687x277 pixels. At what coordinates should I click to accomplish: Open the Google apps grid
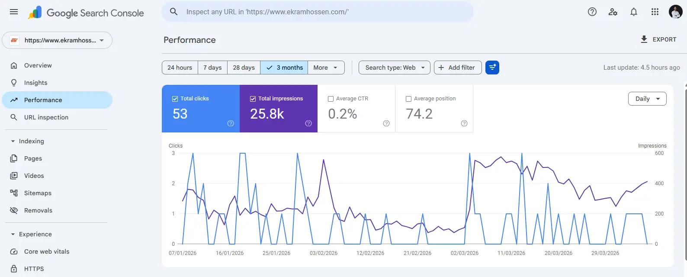tap(655, 12)
